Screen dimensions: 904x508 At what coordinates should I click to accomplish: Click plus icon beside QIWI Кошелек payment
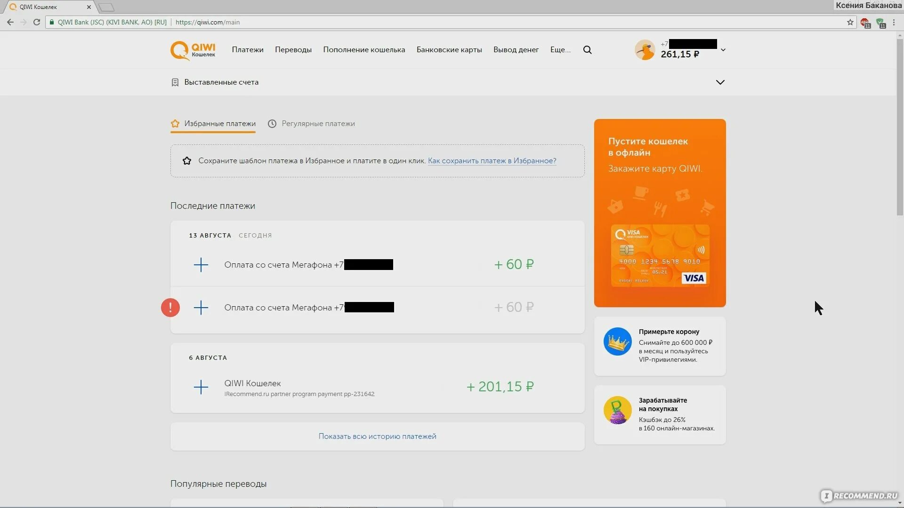tap(201, 387)
